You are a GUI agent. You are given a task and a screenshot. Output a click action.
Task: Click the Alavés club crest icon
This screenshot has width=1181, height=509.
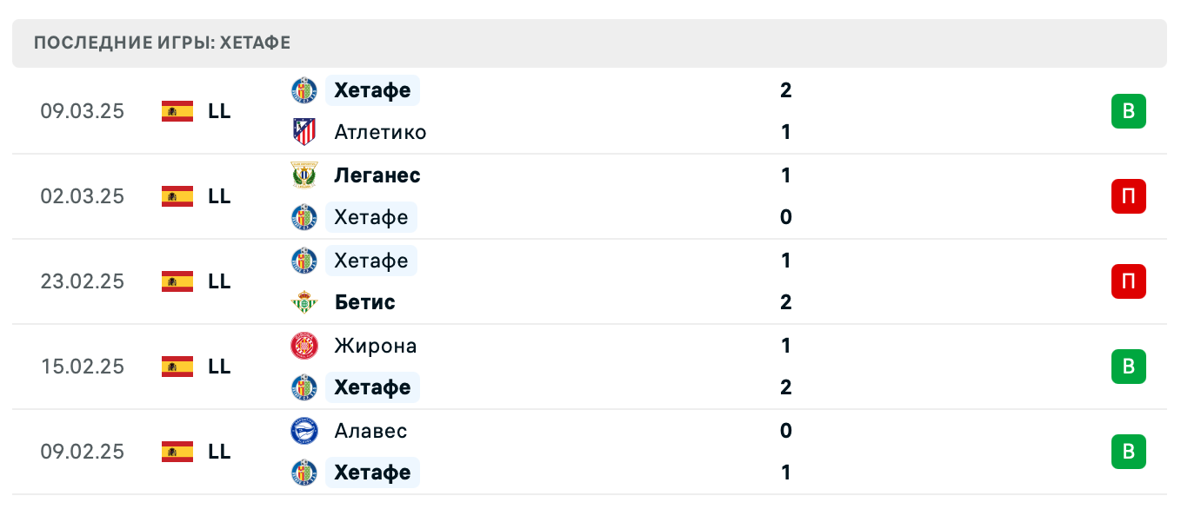point(304,431)
